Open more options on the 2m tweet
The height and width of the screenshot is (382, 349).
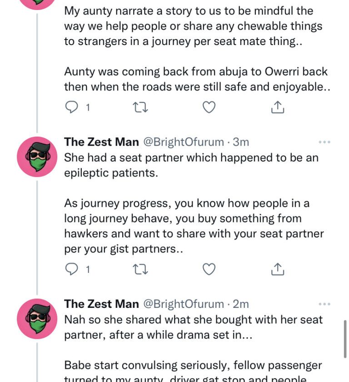tap(324, 304)
